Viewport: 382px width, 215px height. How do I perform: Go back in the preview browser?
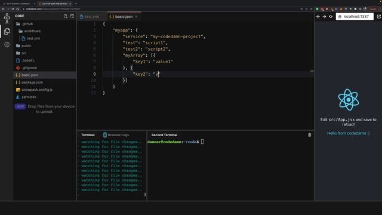click(318, 17)
